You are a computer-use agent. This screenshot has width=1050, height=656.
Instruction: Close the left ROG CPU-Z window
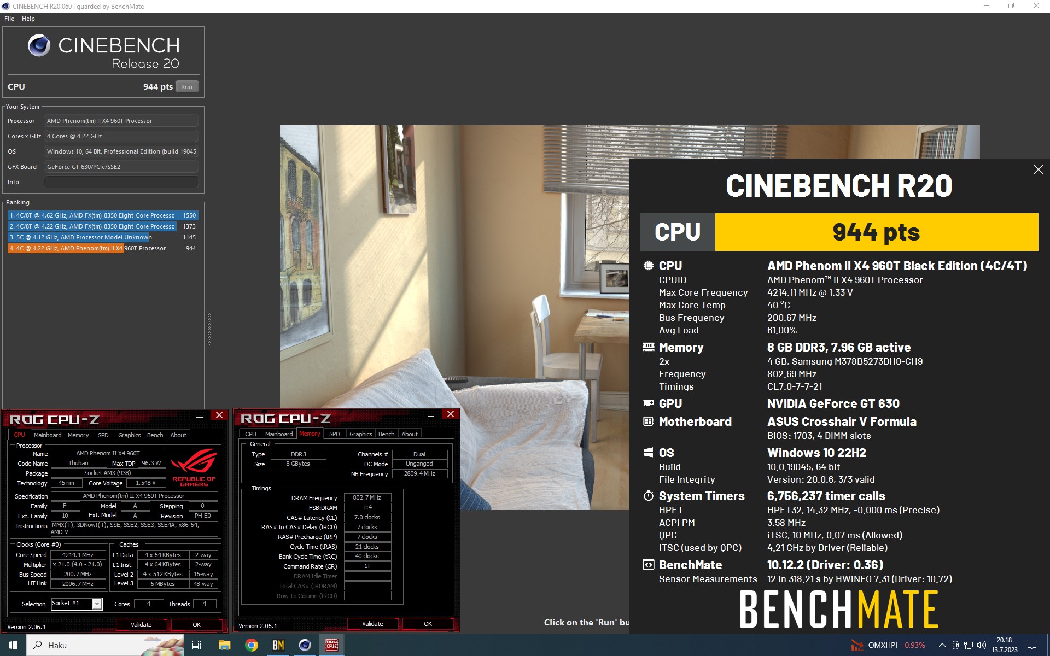pyautogui.click(x=219, y=415)
